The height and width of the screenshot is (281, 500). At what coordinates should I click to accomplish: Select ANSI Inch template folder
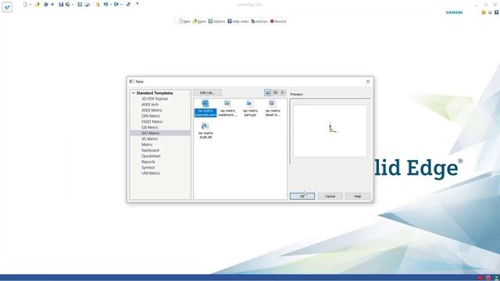point(150,105)
